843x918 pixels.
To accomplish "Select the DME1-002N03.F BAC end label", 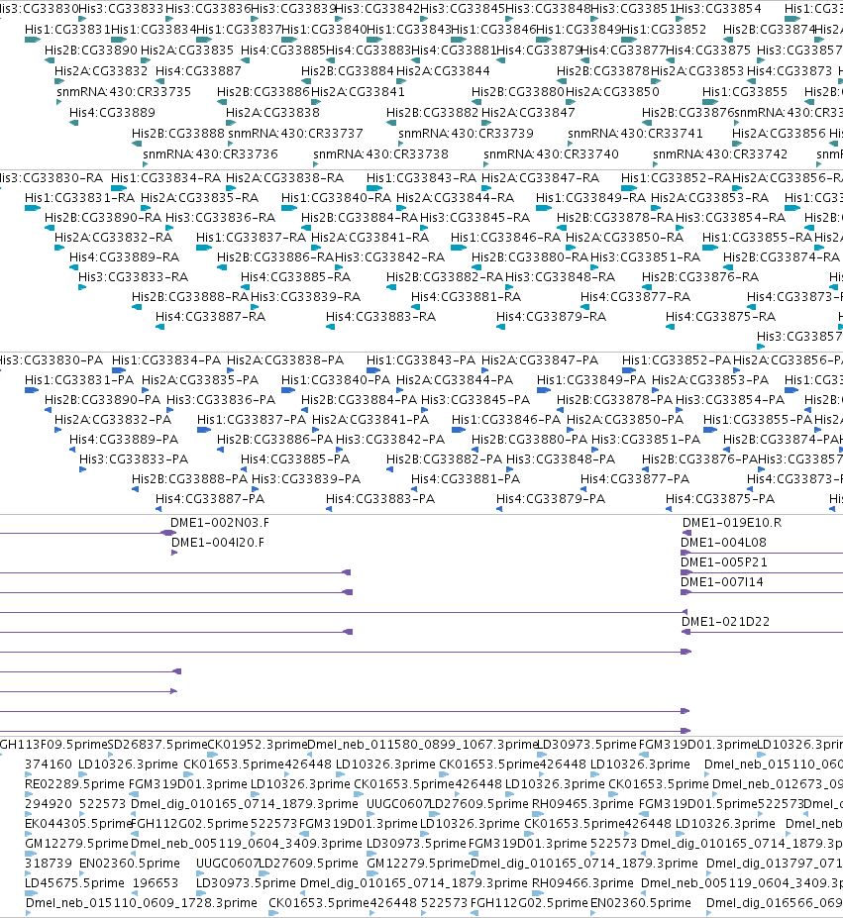I will (220, 523).
